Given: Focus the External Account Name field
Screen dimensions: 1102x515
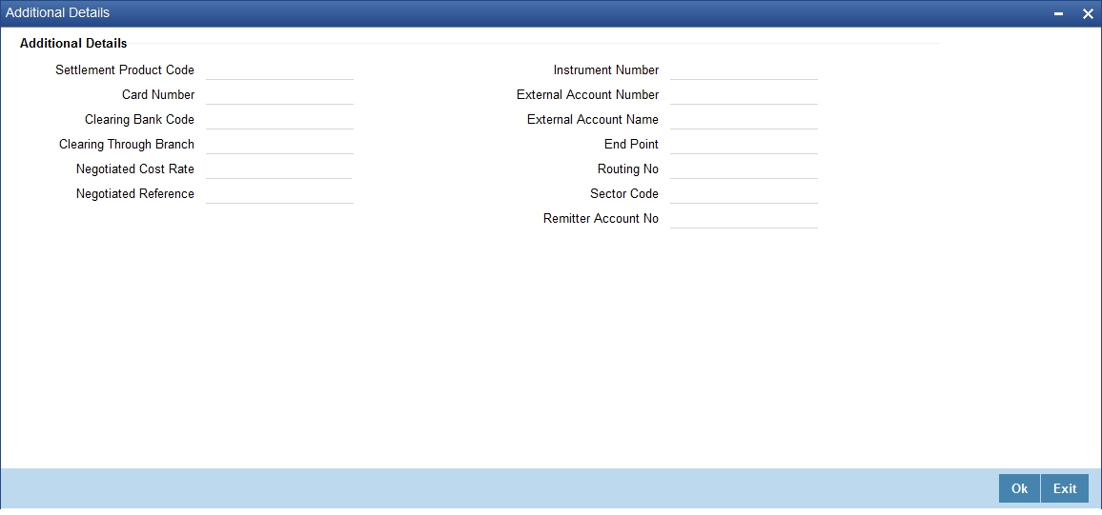Looking at the screenshot, I should (x=744, y=119).
